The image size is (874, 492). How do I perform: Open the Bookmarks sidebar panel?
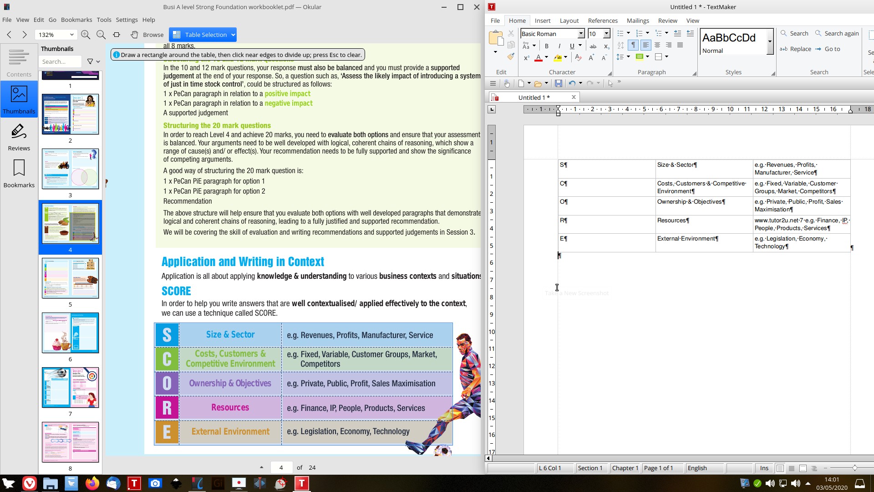coord(19,174)
